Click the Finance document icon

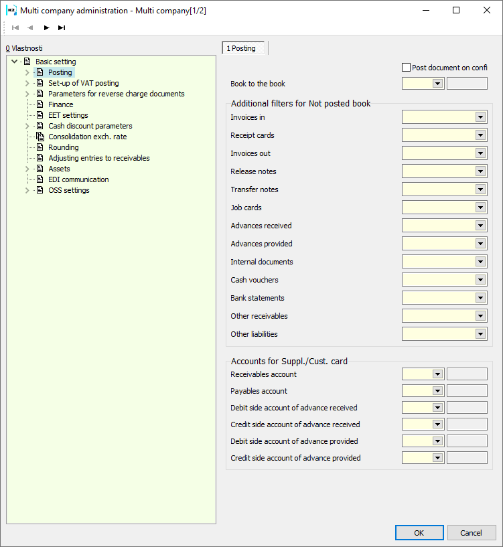[x=40, y=104]
